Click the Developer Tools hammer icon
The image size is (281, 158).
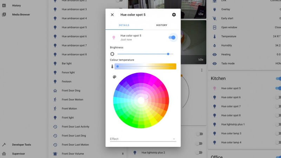pos(4,145)
